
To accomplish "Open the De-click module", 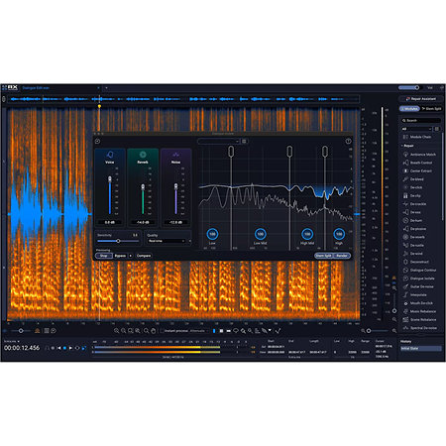I will click(x=413, y=187).
